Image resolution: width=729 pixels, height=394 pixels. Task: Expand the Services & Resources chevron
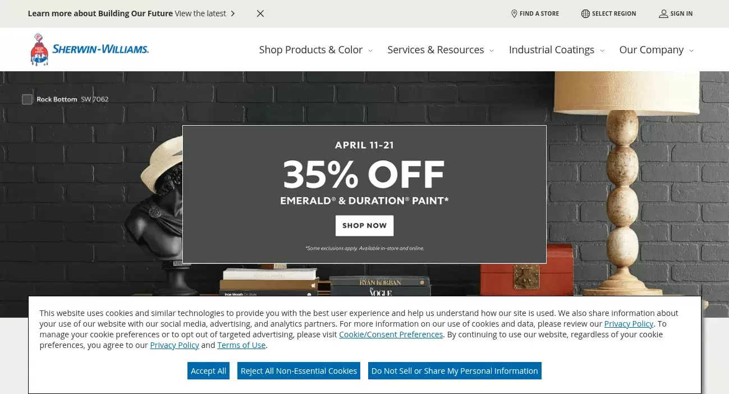491,51
